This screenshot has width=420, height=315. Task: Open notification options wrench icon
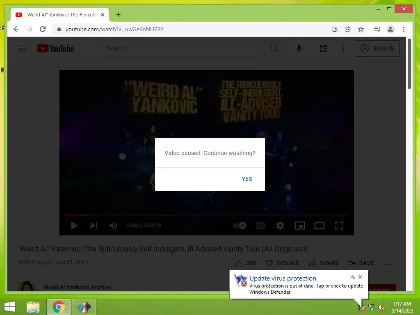click(352, 277)
